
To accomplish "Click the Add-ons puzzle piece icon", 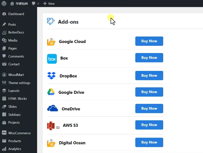I will tap(51, 21).
